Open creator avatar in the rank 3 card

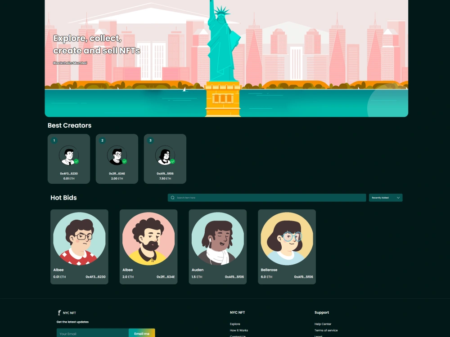tap(165, 155)
